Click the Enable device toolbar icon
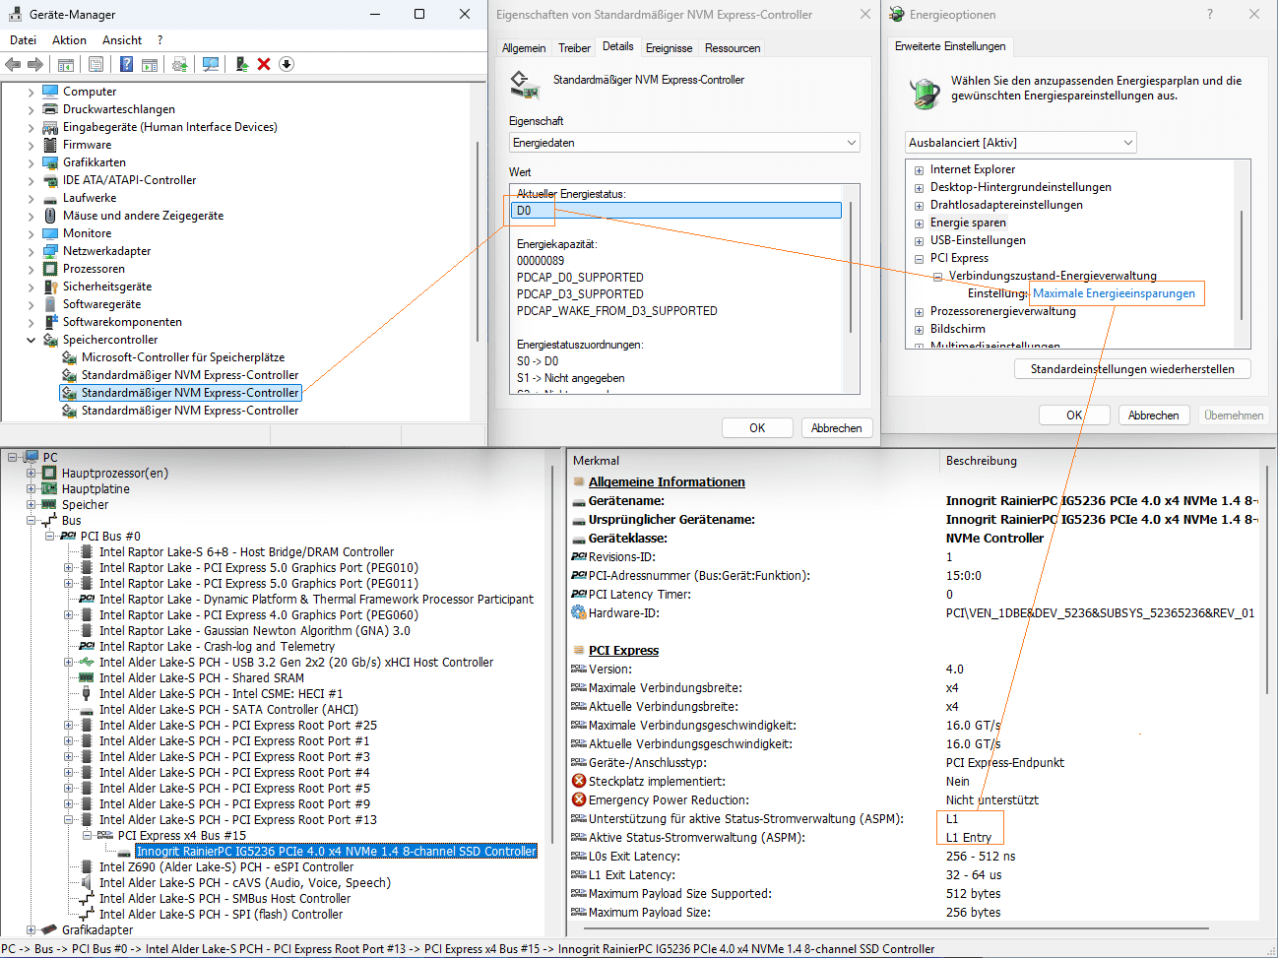1278x958 pixels. pyautogui.click(x=241, y=64)
